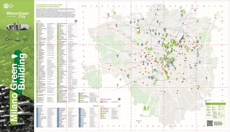The width and height of the screenshot is (230, 132).
Task: Click the GBC Quartieri square icon
Action: [x=119, y=99]
